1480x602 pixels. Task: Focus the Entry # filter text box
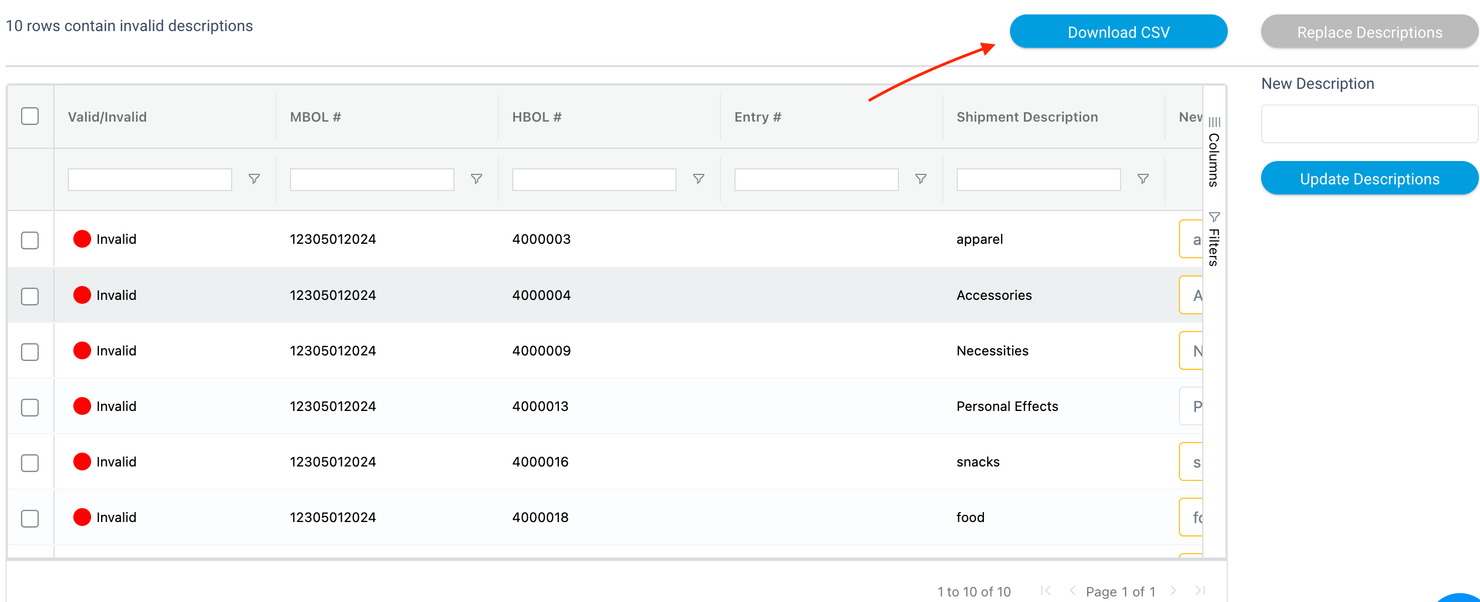coord(817,179)
